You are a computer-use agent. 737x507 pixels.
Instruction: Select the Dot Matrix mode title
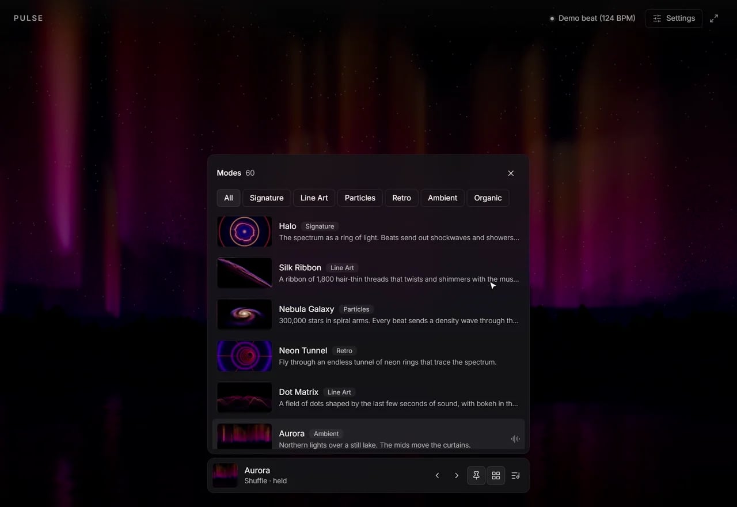coord(299,392)
